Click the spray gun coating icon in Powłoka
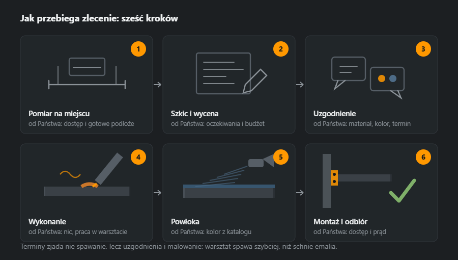Screen dimensions: 458x260 pyautogui.click(x=228, y=176)
